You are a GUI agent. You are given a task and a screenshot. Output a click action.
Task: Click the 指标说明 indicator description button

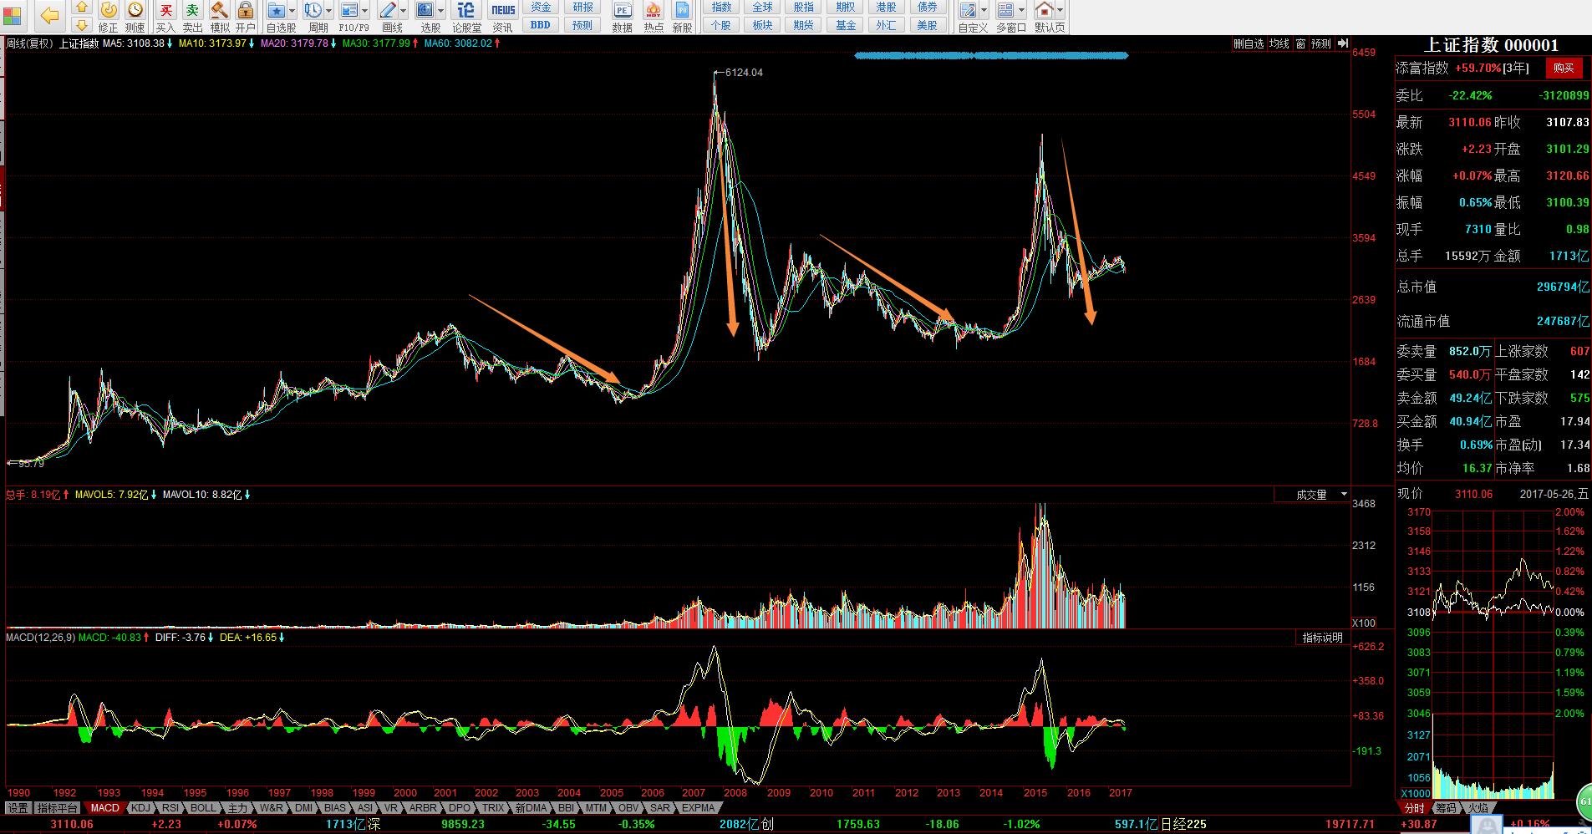coord(1322,638)
